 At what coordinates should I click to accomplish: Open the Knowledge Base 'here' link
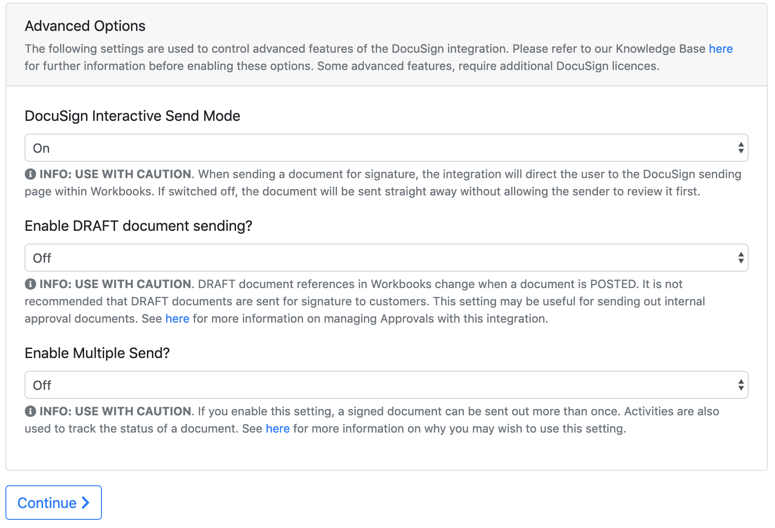click(x=720, y=49)
